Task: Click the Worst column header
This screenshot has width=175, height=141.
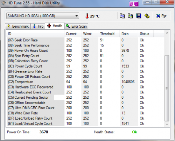Action: coord(90,34)
